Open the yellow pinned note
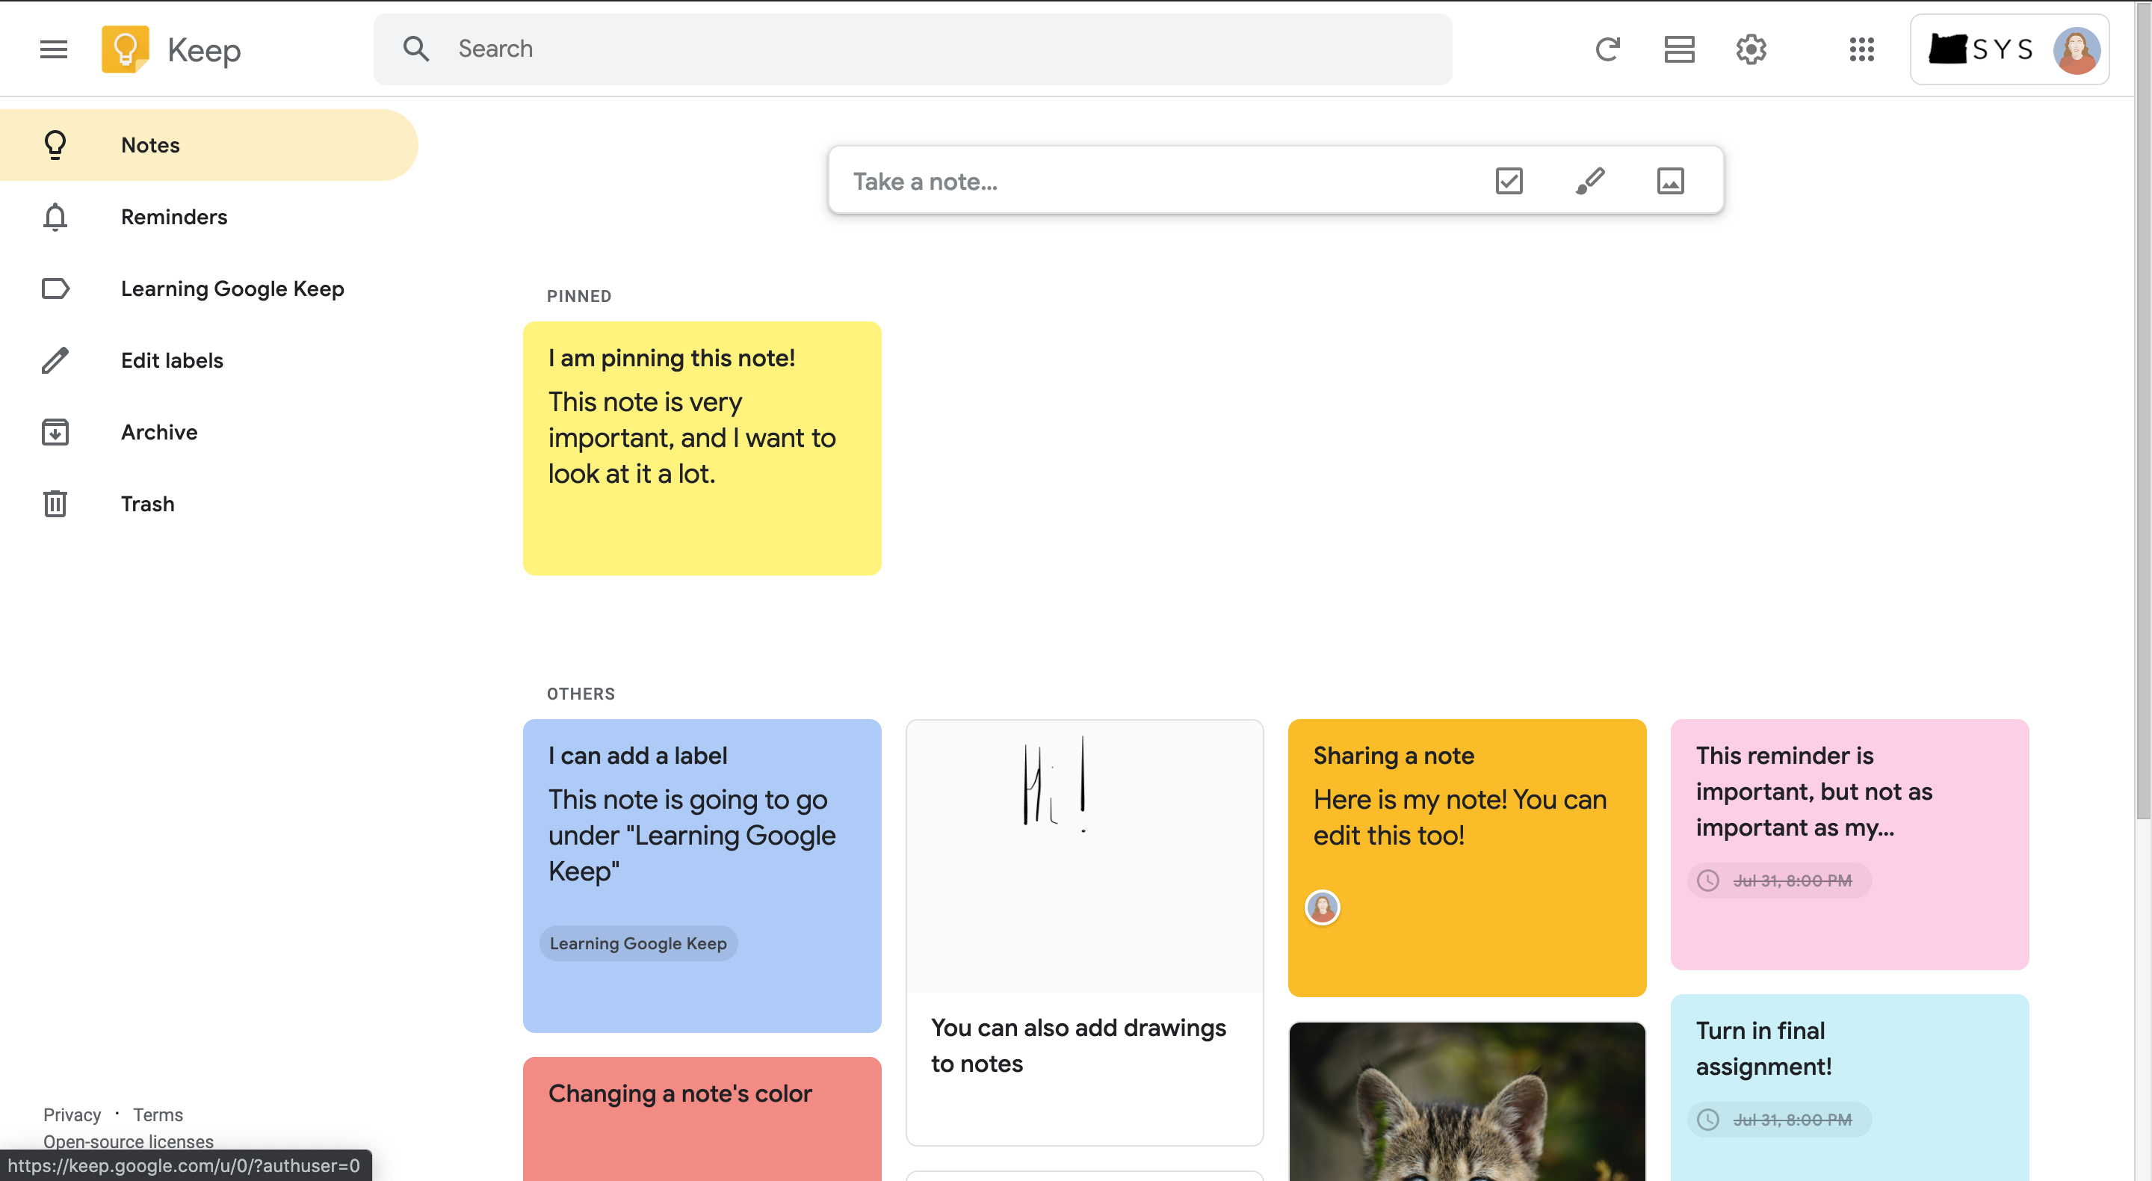The width and height of the screenshot is (2152, 1181). click(702, 448)
